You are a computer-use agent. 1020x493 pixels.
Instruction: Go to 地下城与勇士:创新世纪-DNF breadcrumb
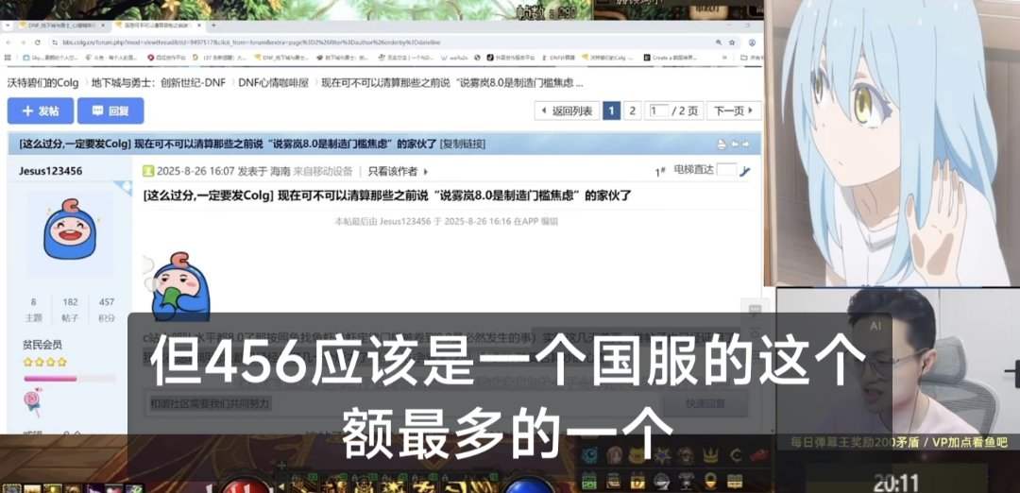click(x=159, y=82)
